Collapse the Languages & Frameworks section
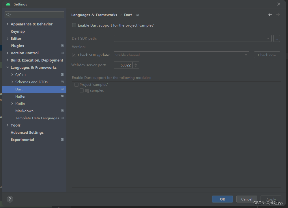 (7, 67)
